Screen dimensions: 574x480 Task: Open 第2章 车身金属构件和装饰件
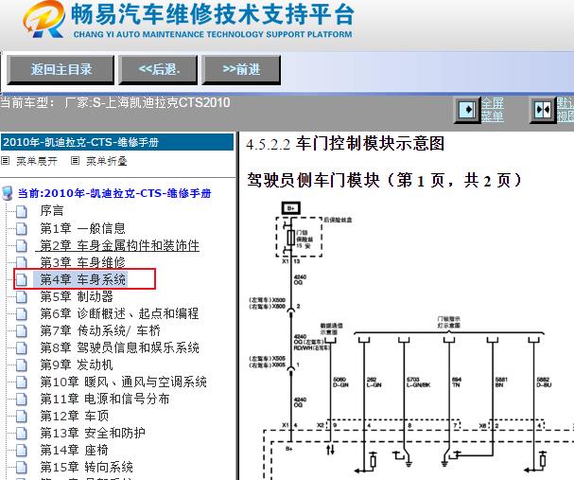[120, 245]
